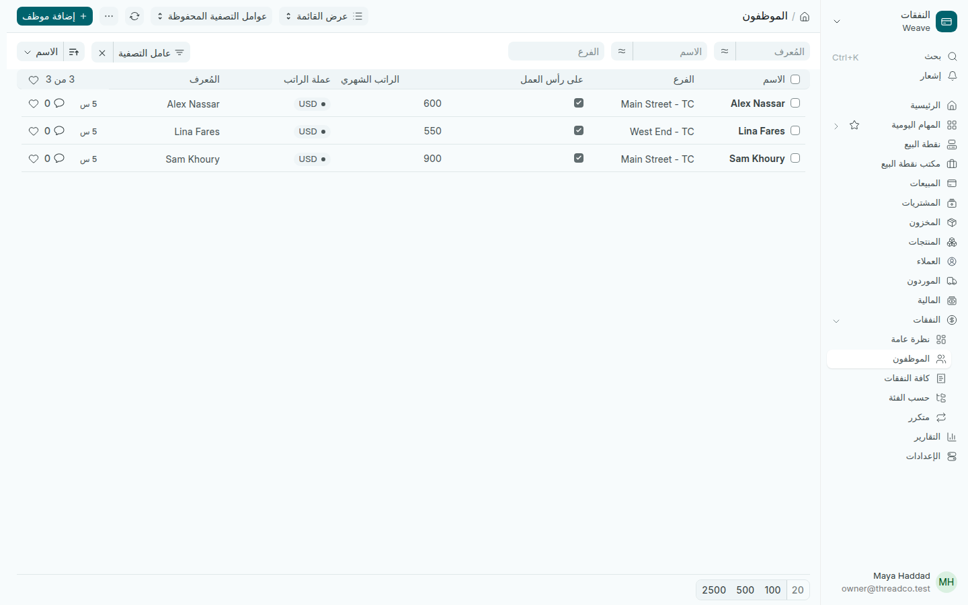
Task: Select the Lina Fares row checkbox
Action: coord(795,130)
